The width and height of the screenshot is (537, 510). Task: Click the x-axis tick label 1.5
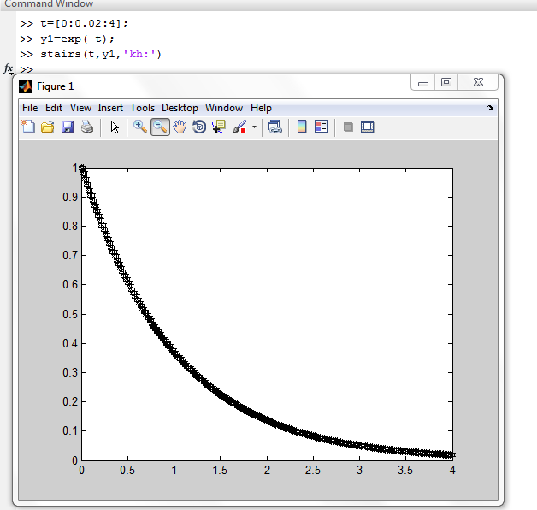point(220,470)
